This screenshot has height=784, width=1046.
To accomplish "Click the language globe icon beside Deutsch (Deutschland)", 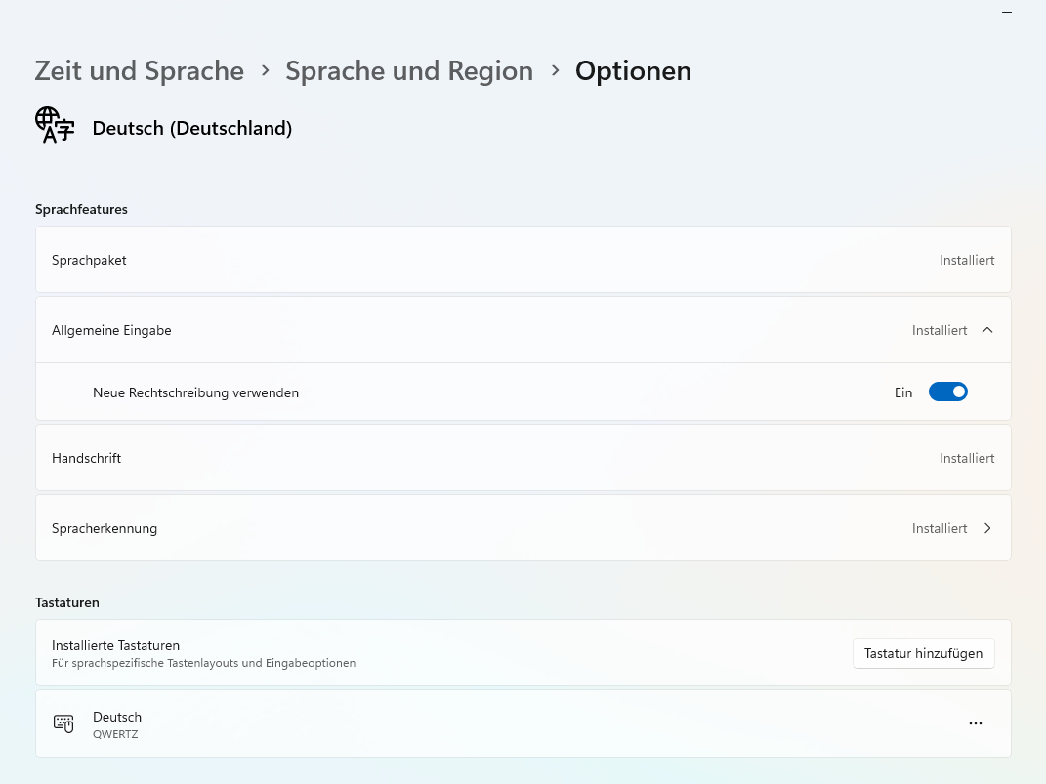I will (x=55, y=125).
